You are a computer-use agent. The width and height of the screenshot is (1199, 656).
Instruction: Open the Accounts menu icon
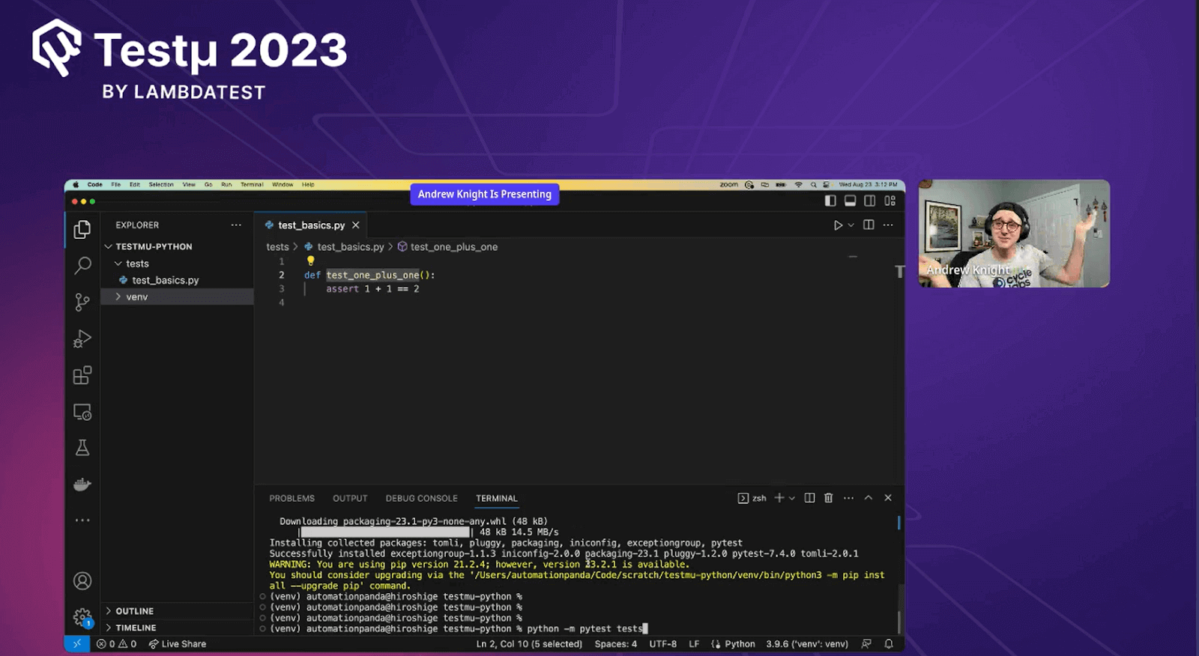[82, 581]
